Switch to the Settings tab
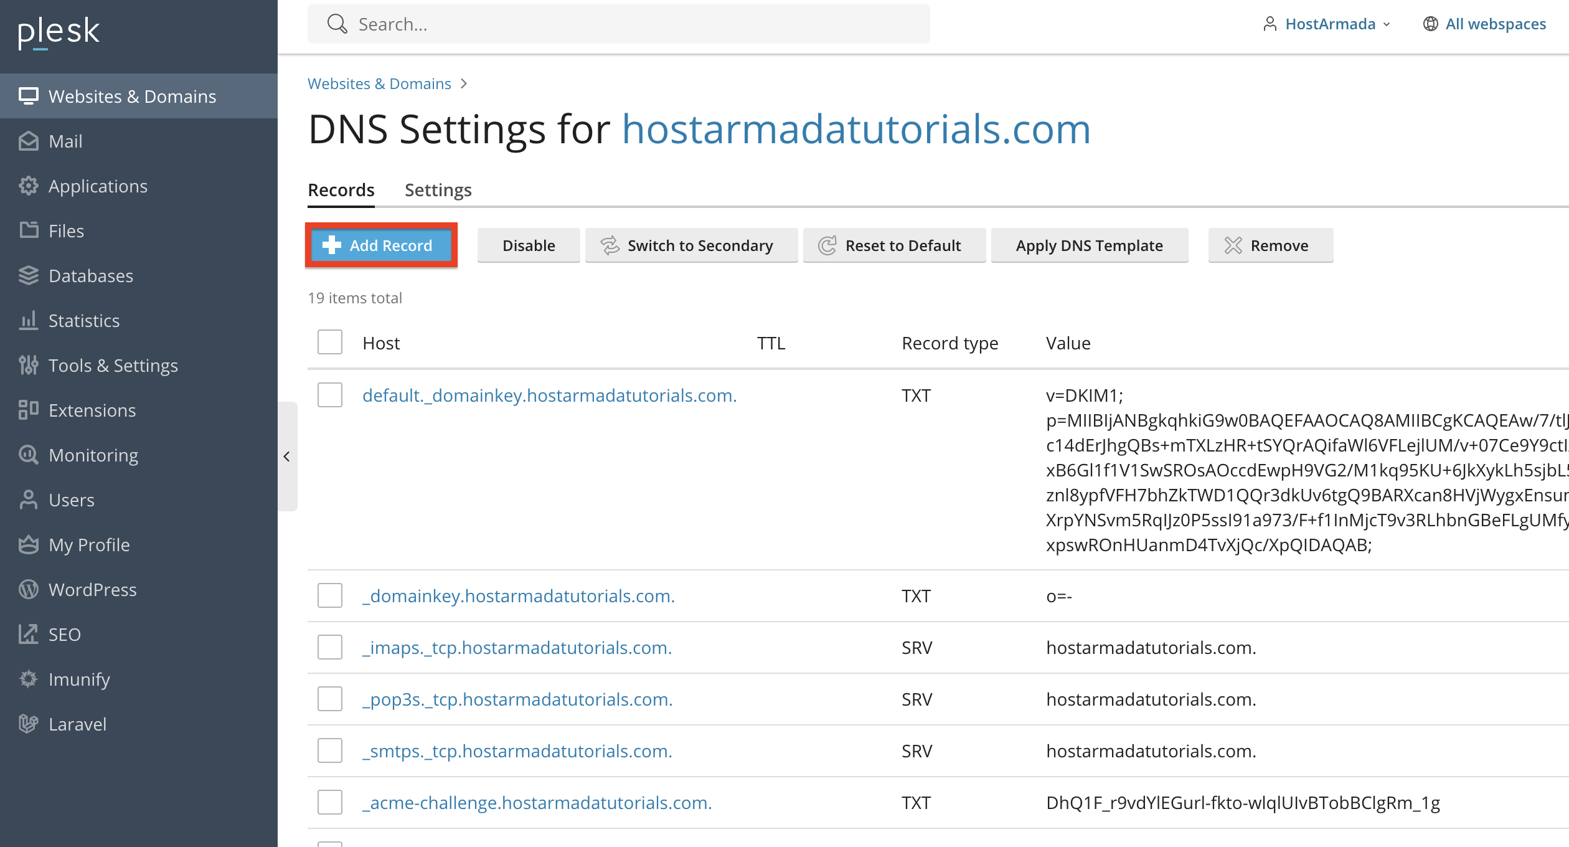Viewport: 1569px width, 847px height. pyautogui.click(x=438, y=190)
